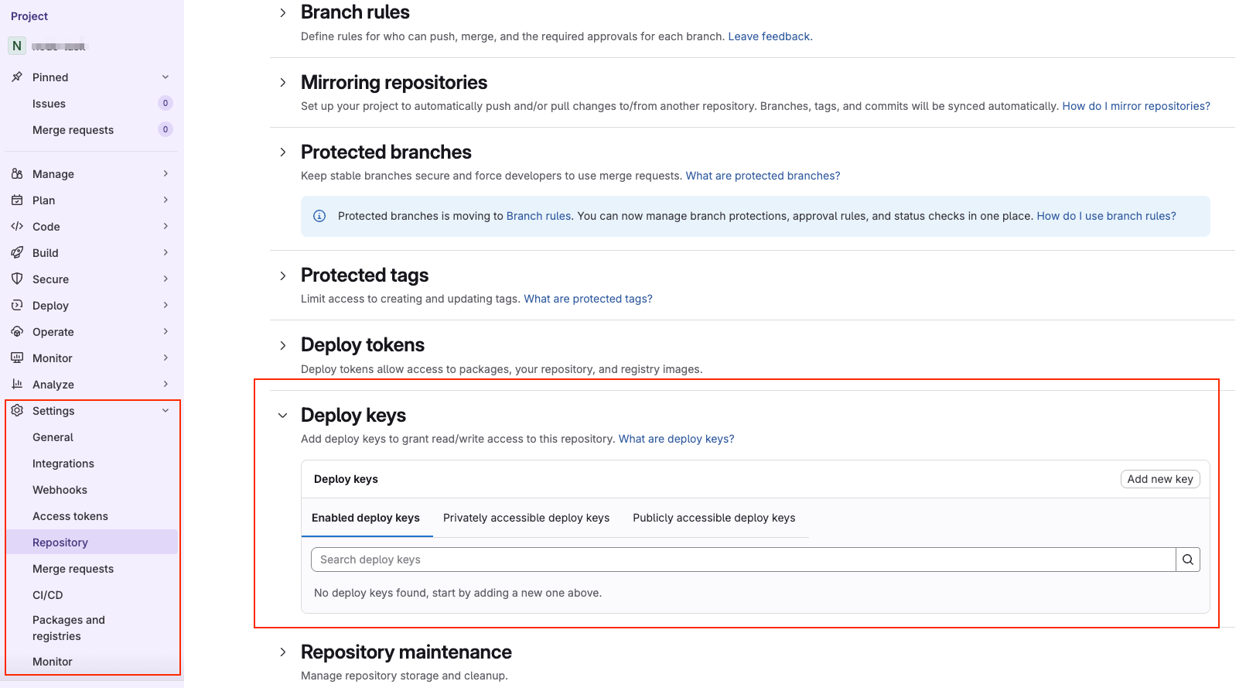
Task: Click the Analyze chart icon
Action: point(17,385)
